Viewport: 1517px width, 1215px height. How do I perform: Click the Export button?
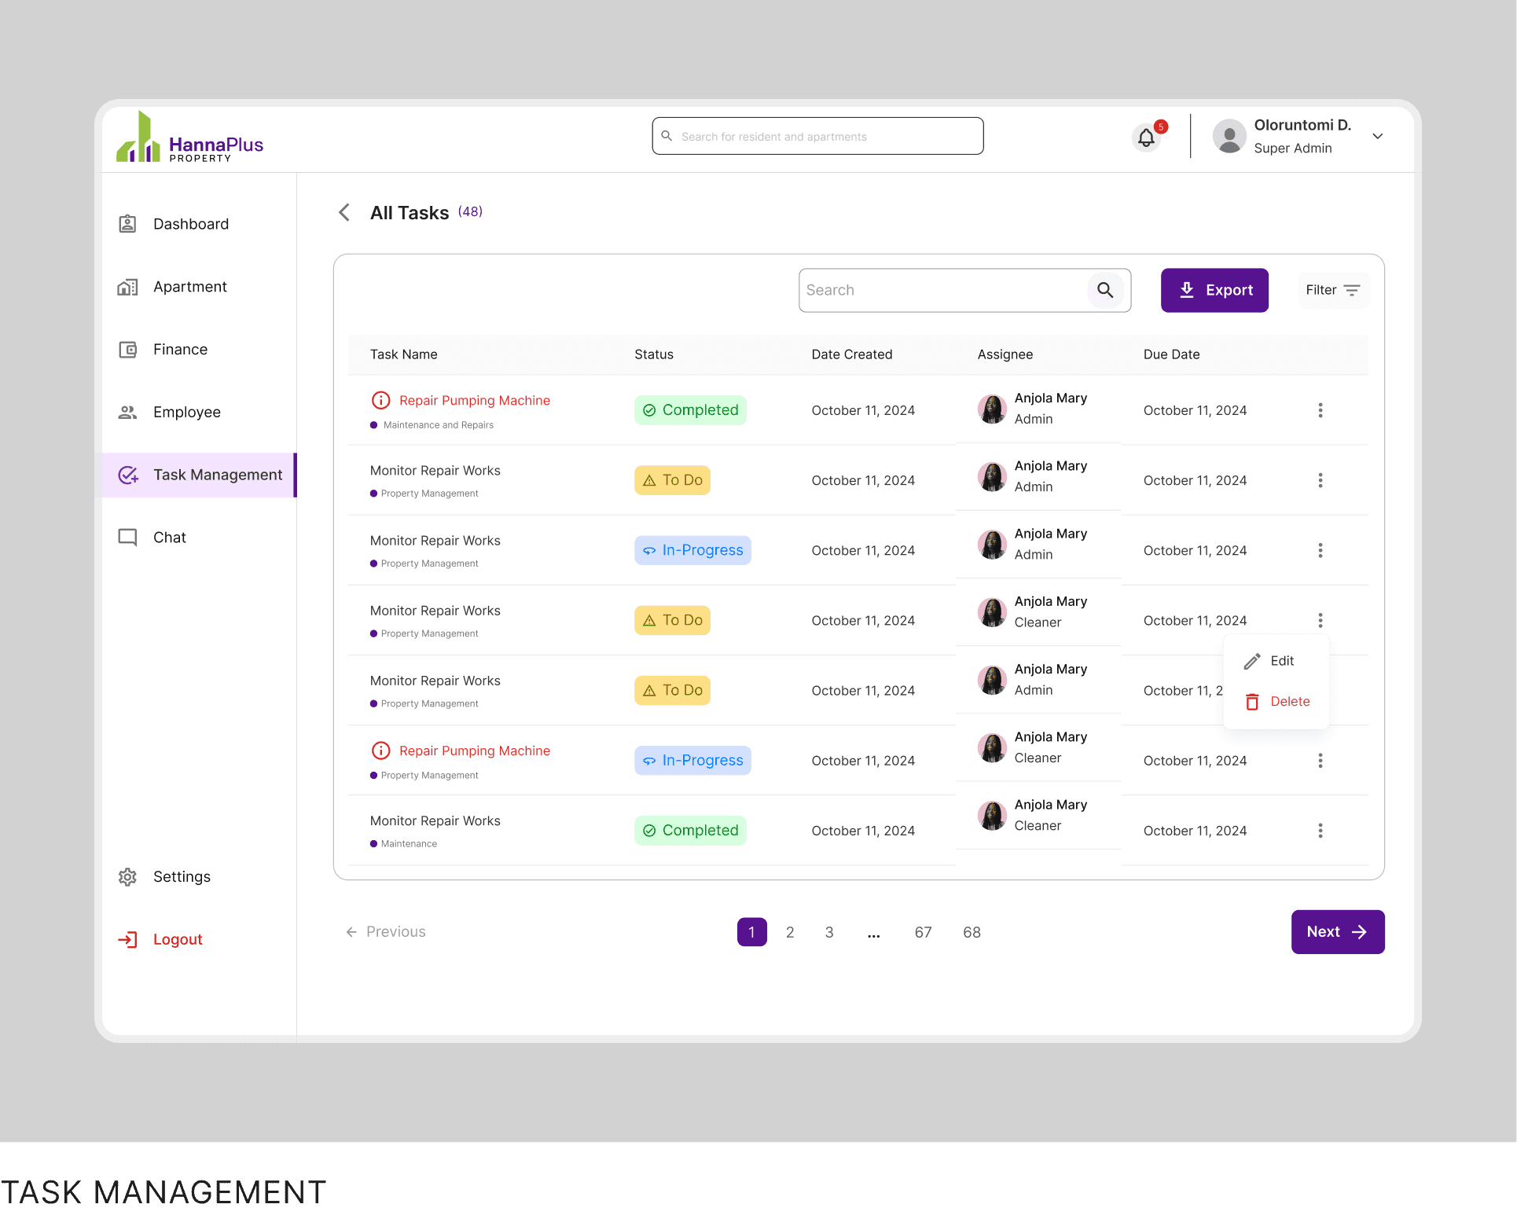[x=1214, y=290]
